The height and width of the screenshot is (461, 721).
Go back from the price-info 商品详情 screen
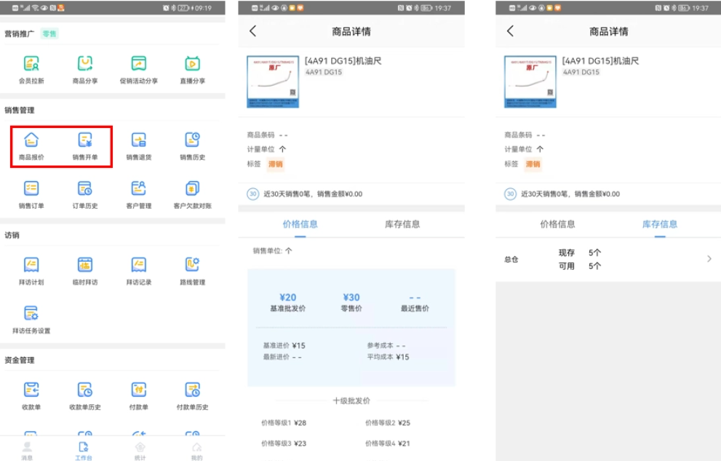pos(252,31)
